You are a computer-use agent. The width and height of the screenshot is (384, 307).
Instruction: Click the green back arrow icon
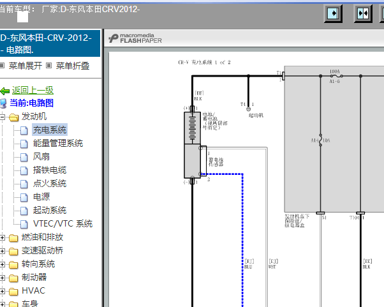point(4,91)
